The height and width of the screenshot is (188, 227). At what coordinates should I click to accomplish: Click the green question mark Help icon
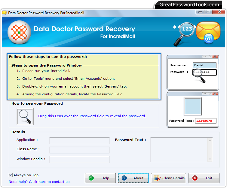tap(91, 178)
